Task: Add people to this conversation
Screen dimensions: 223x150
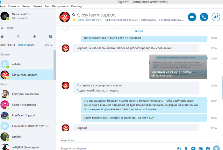Action: click(216, 17)
